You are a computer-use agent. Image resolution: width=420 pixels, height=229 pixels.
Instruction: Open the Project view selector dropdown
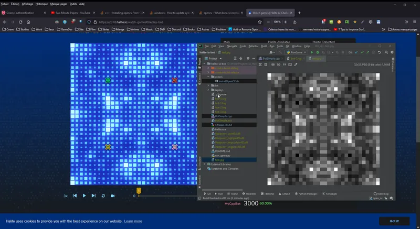[x=213, y=59]
